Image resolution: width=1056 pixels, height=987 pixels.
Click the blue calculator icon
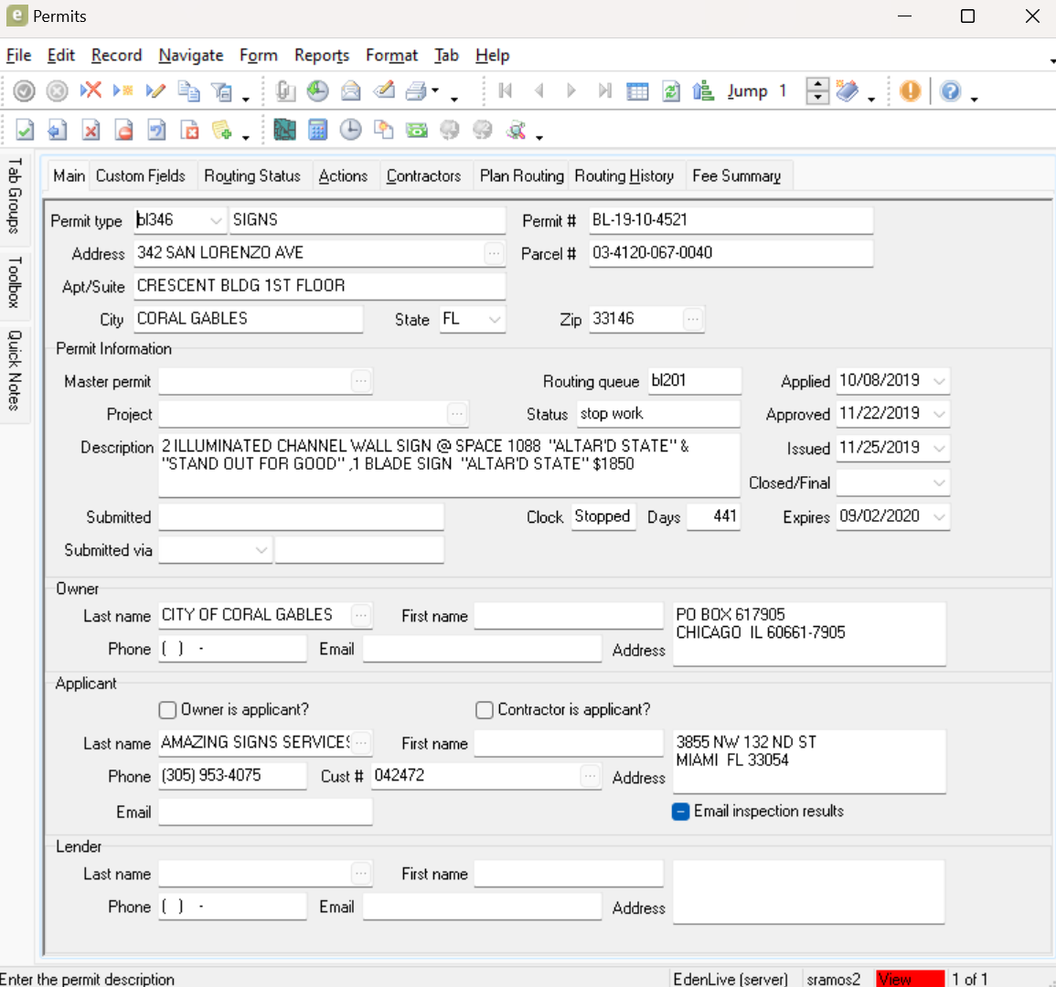pyautogui.click(x=317, y=130)
